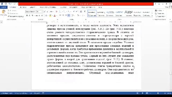Toggle superscript formatting
This screenshot has height=97, width=172.
pyautogui.click(x=42, y=16)
